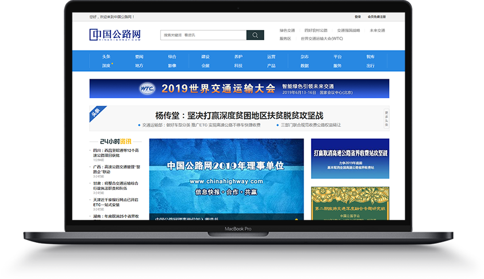Select the 头条 navigation menu item
The height and width of the screenshot is (279, 484).
pos(106,57)
